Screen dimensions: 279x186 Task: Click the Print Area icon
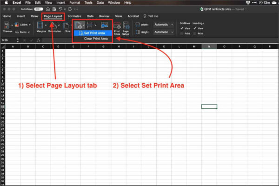78,25
